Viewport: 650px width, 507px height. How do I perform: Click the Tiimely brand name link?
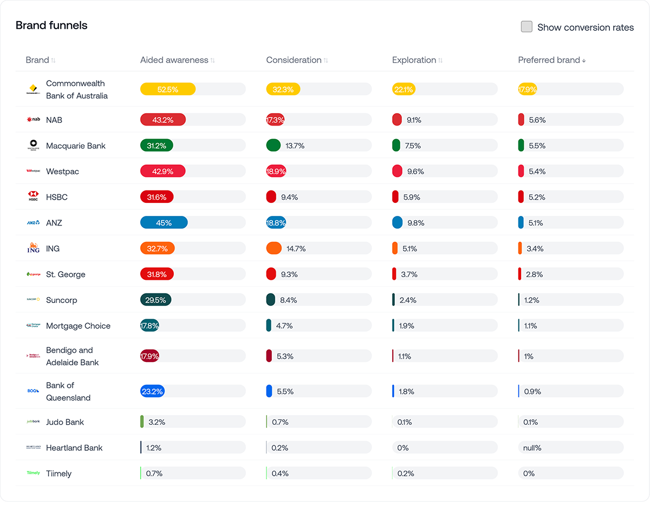point(58,473)
